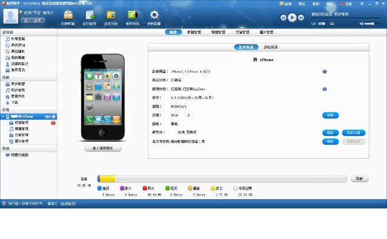
Task: Click the register button beside login
Action: 38,21
